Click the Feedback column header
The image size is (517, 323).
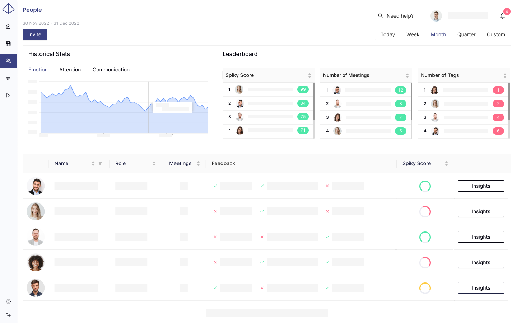pos(223,163)
